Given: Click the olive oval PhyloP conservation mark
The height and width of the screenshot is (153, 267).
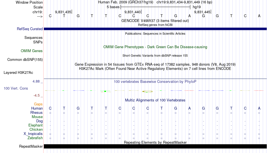Looking at the screenshot, I should click(x=148, y=92).
